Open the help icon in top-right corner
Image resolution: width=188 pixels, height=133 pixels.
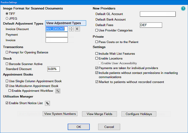pos(183,9)
